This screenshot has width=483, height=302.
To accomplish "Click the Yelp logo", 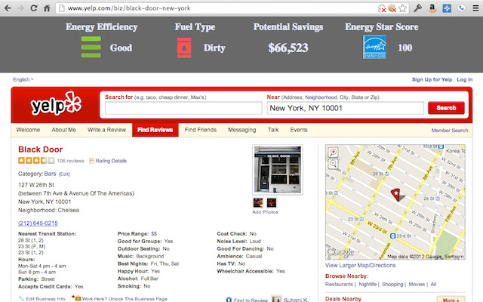I will 56,104.
